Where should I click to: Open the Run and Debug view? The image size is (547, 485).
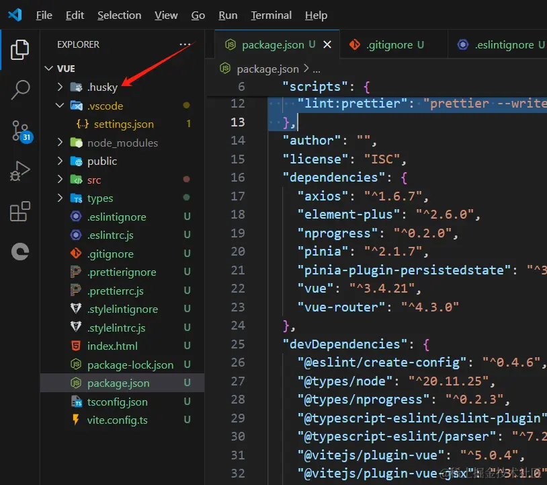(x=20, y=171)
